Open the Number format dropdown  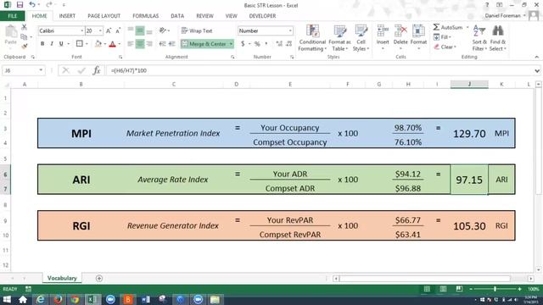pos(290,30)
